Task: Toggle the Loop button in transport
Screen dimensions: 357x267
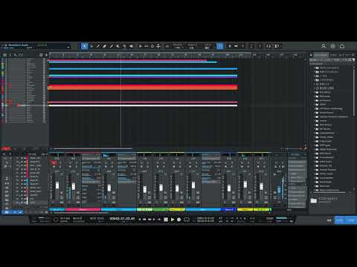Action: [x=187, y=220]
